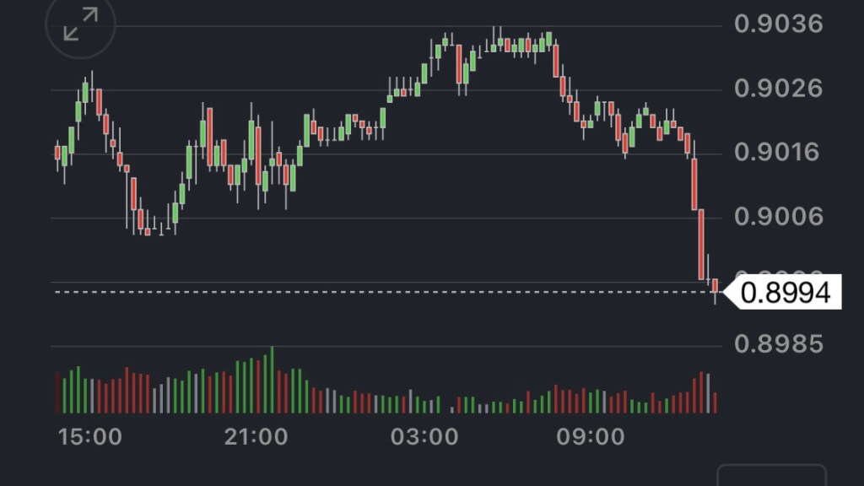Click the 21:00 time axis marker
Viewport: 864px width, 486px height.
[256, 437]
